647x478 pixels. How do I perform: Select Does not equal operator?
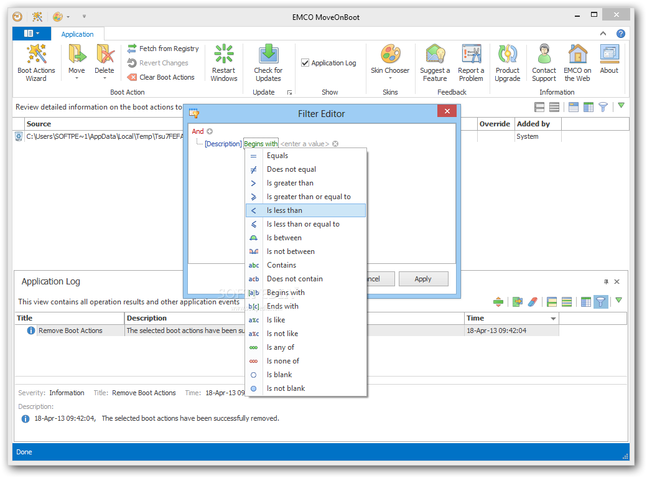tap(305, 169)
